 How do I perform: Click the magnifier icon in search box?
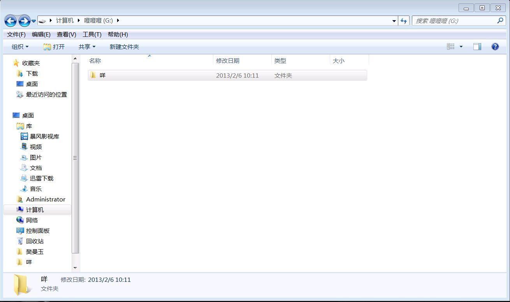500,21
